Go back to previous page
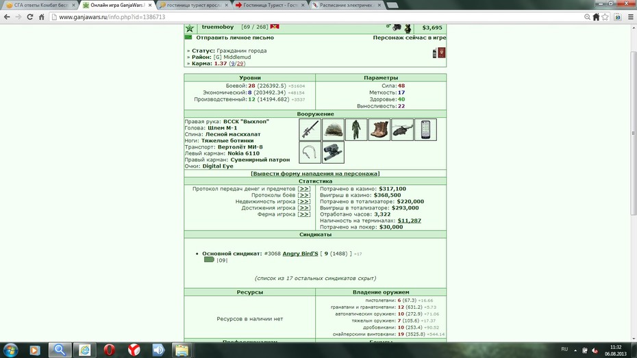Viewport: 637px width, 358px height. click(7, 17)
